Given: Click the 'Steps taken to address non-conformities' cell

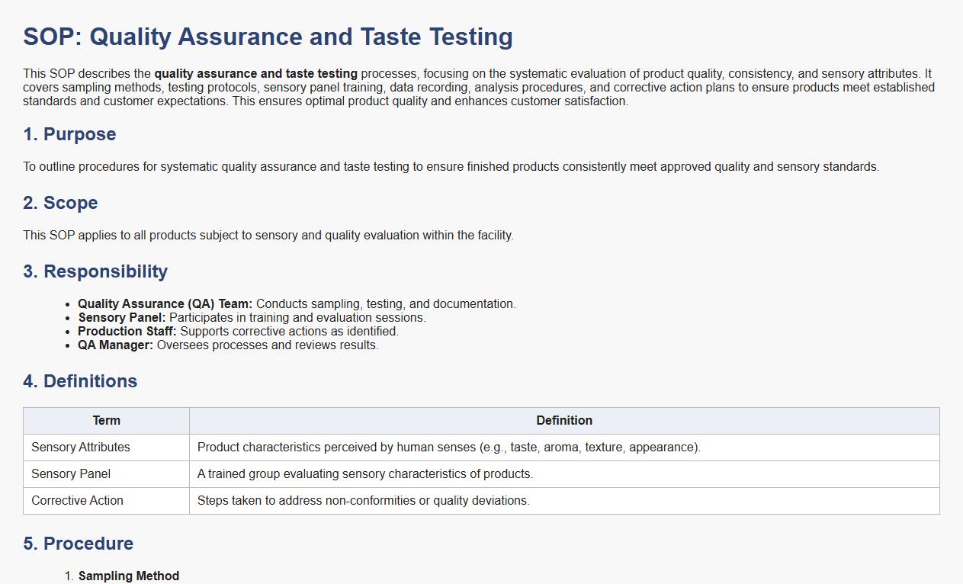Looking at the screenshot, I should pyautogui.click(x=363, y=501).
